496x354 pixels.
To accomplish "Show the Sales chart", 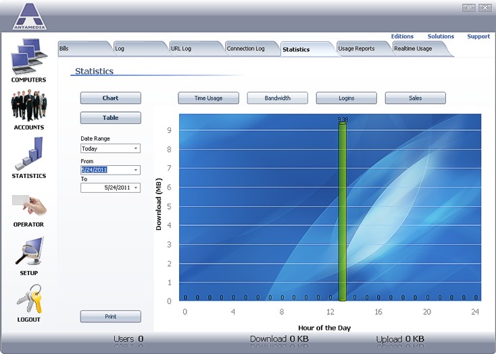I will pyautogui.click(x=415, y=98).
